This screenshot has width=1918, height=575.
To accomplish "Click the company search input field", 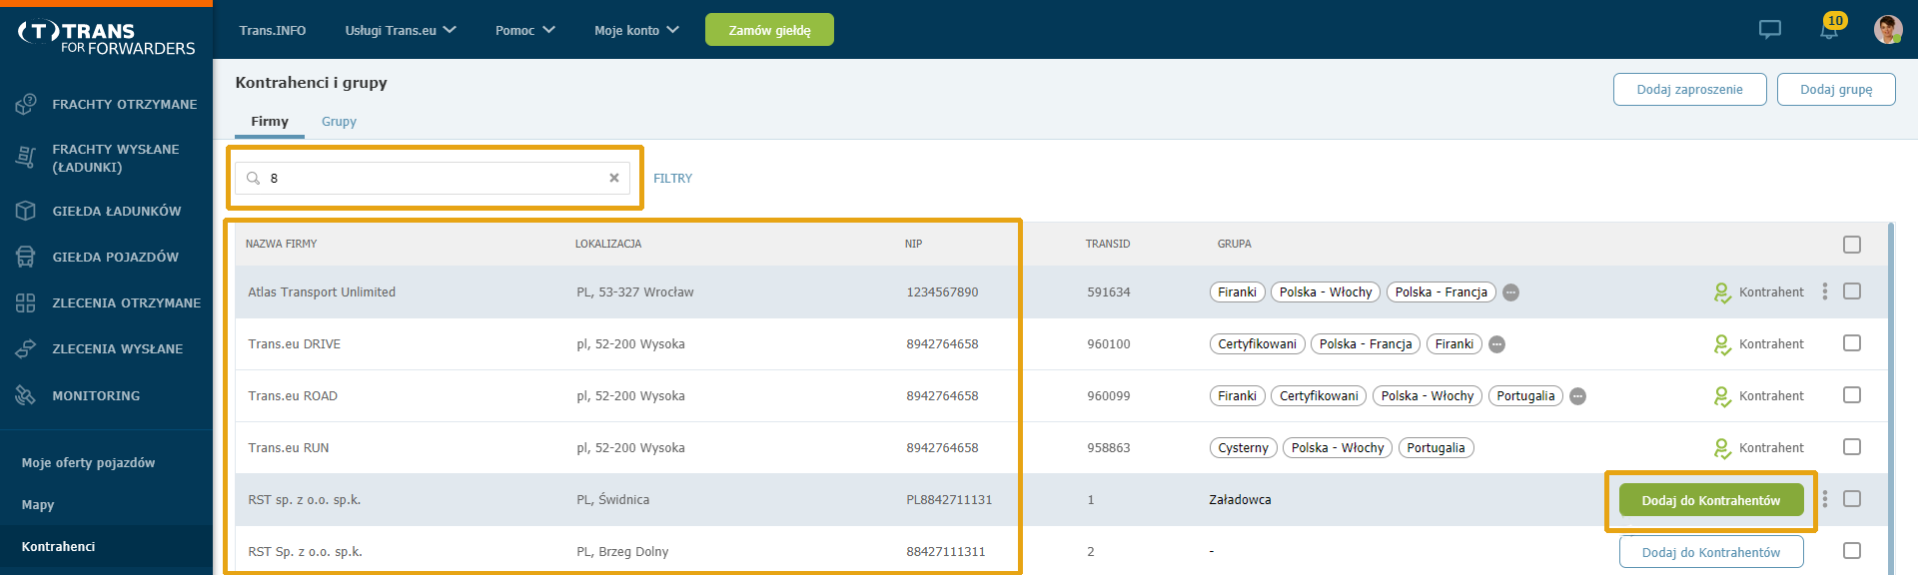I will click(435, 178).
